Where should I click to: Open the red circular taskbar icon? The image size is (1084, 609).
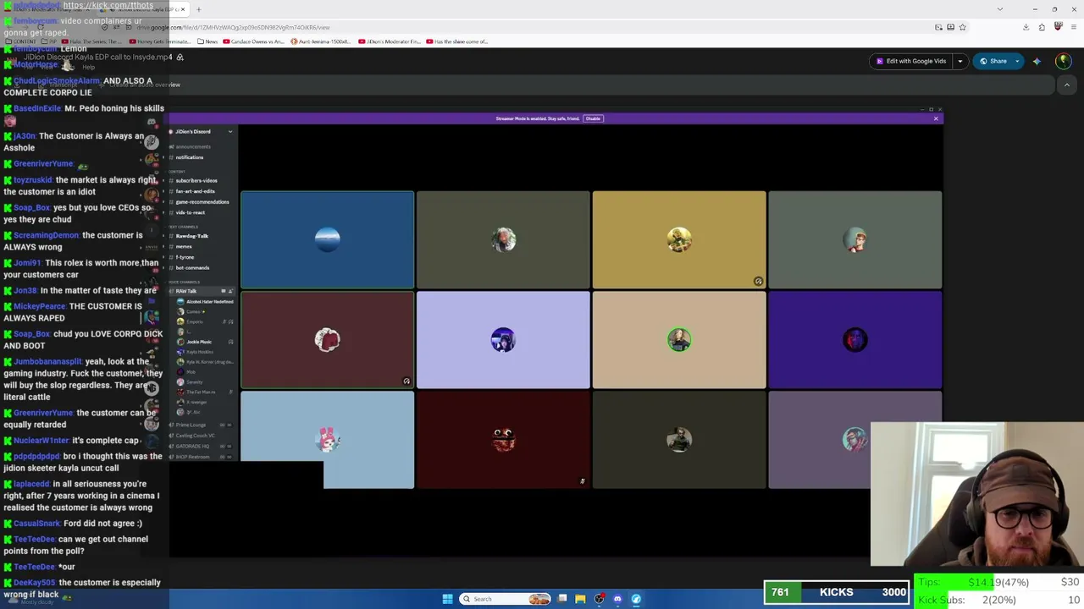tap(599, 599)
